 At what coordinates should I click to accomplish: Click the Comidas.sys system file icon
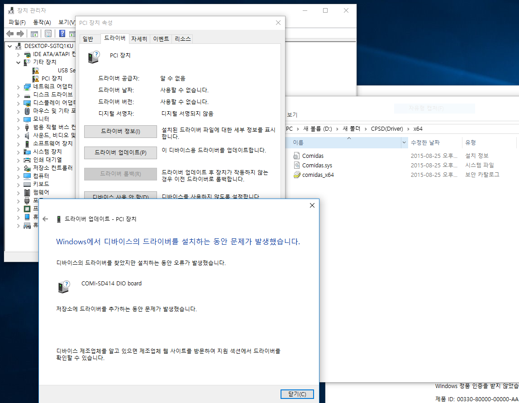296,165
